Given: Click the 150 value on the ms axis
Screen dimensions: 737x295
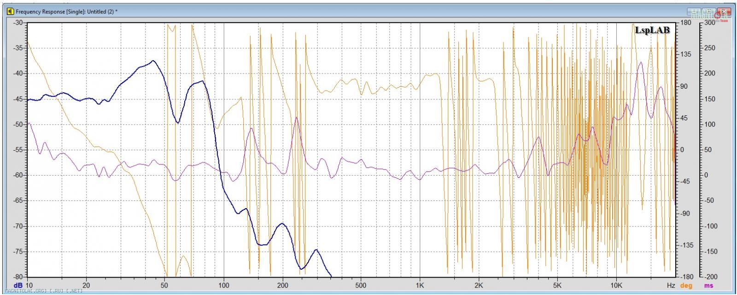Looking at the screenshot, I should coord(709,99).
